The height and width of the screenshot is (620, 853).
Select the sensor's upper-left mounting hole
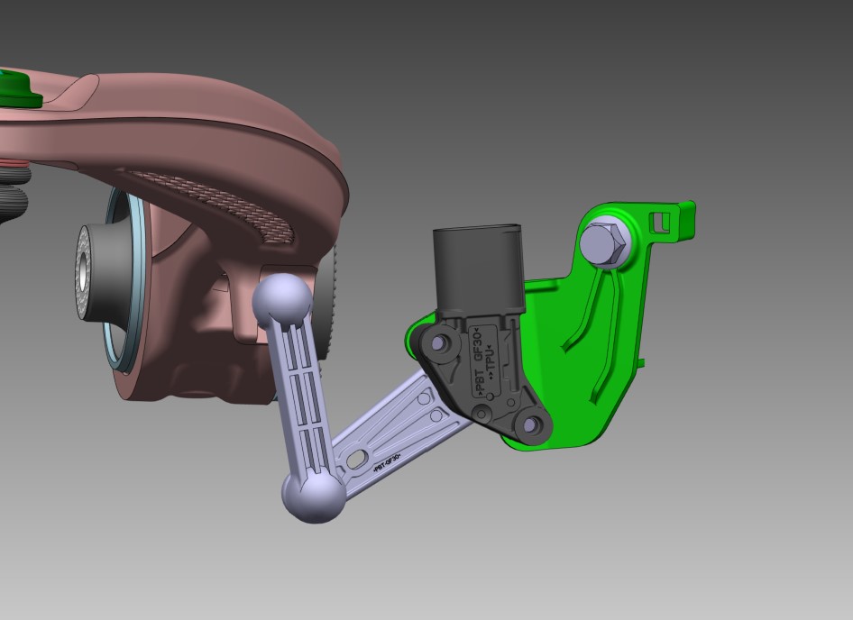click(x=439, y=344)
